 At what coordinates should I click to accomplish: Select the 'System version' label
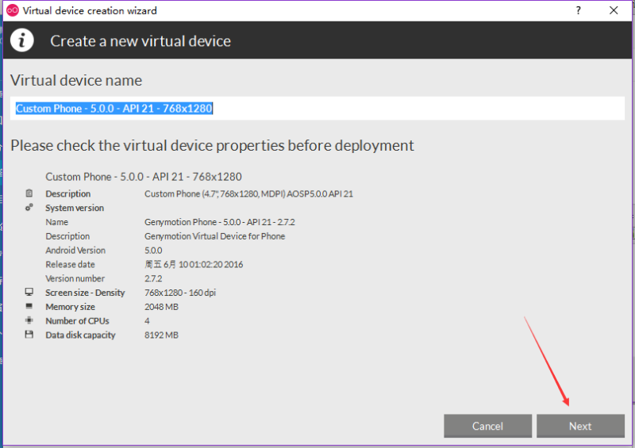coord(75,208)
